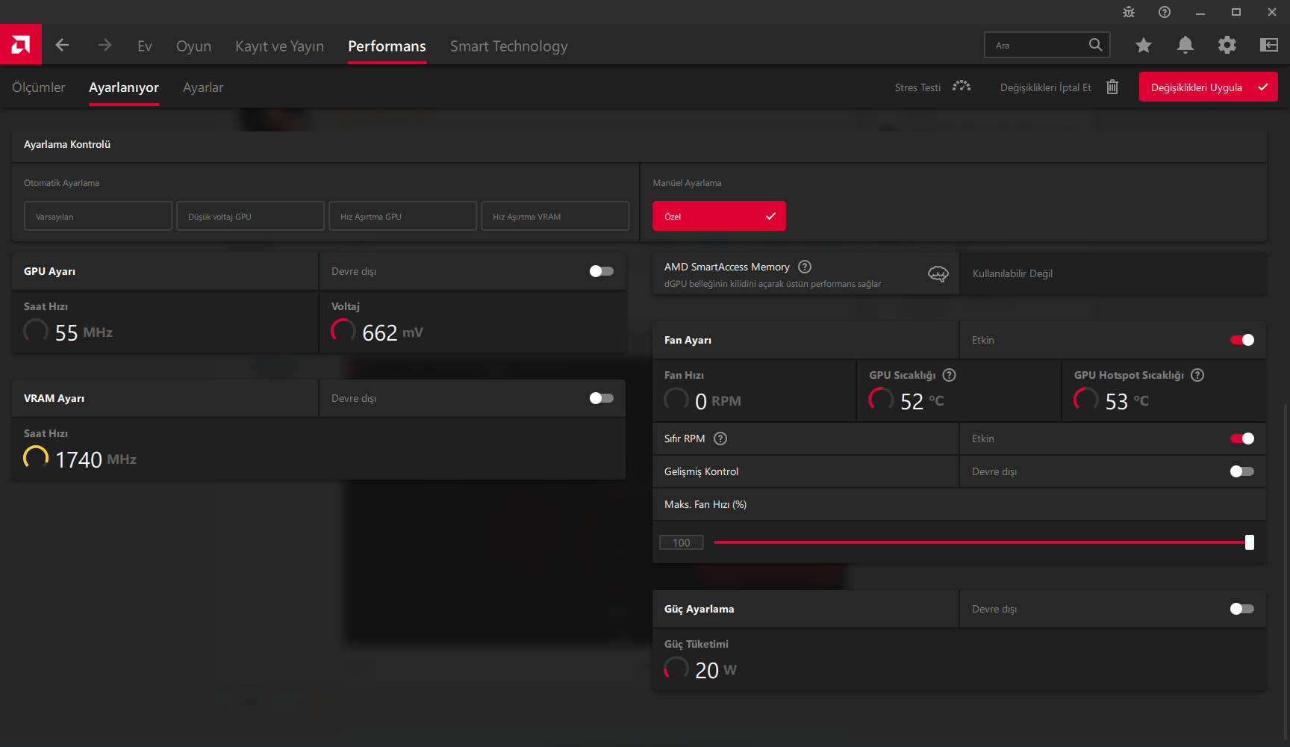
Task: Click the SmartAccess Memory brain icon
Action: pos(938,274)
